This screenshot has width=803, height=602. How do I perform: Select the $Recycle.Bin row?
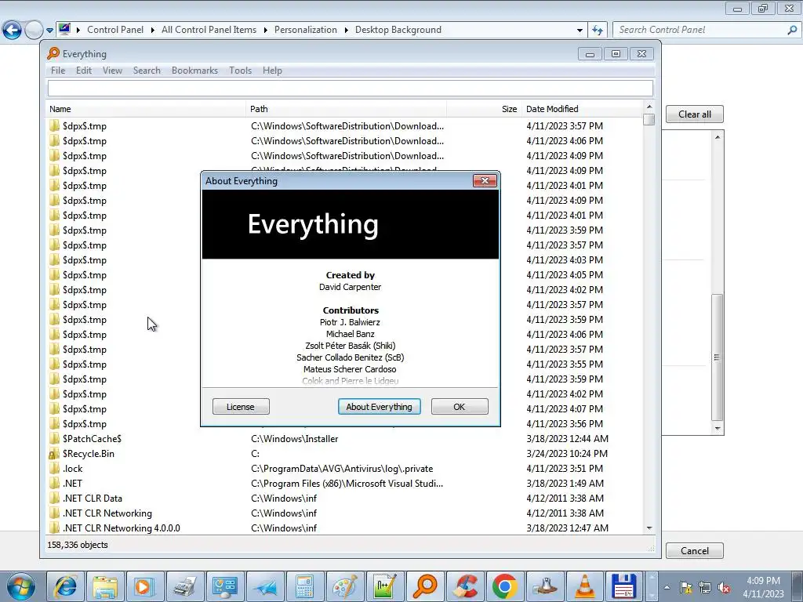click(345, 454)
